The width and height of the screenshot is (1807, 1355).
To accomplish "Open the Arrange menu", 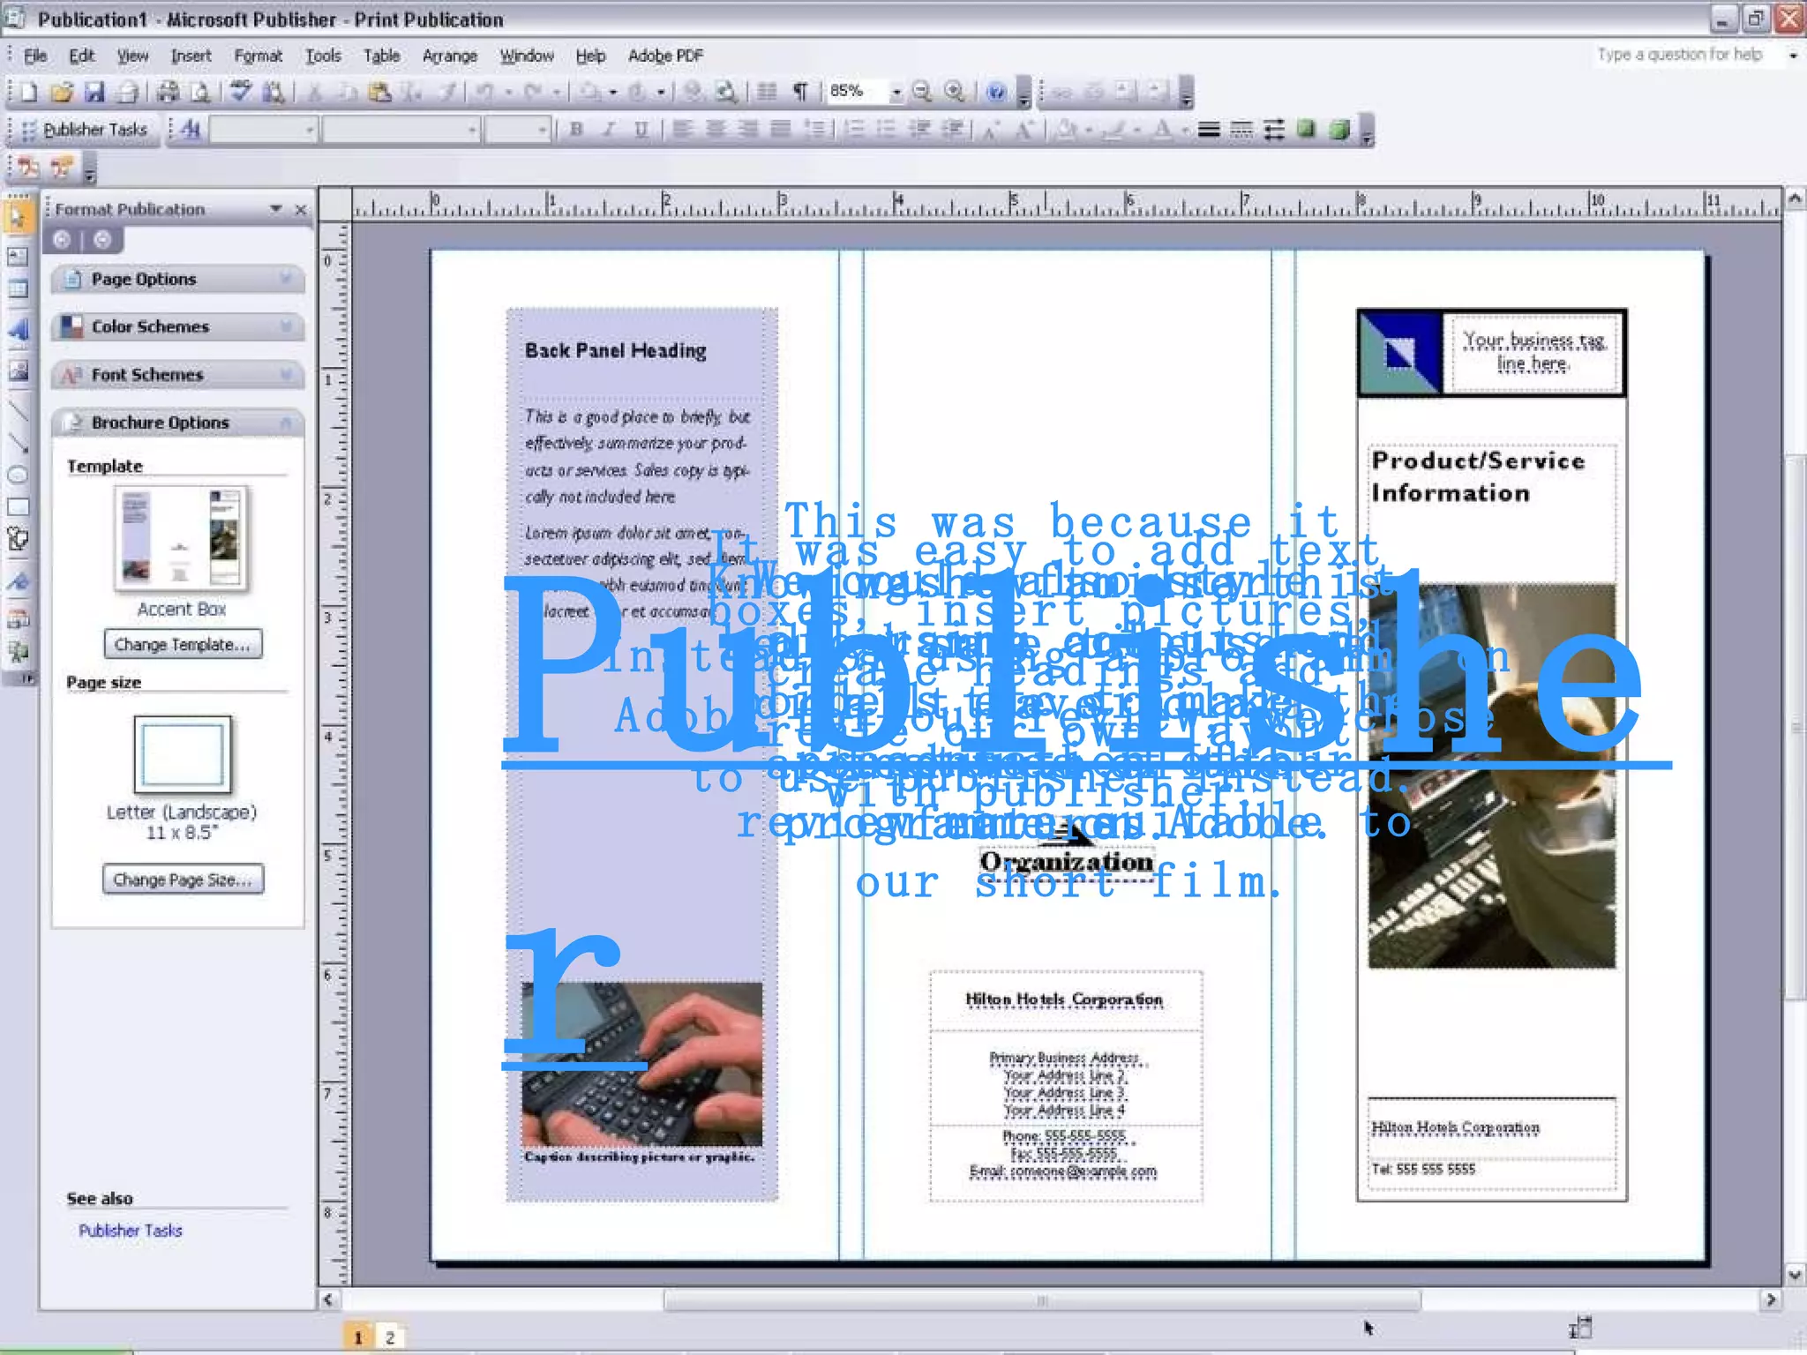I will pos(449,56).
